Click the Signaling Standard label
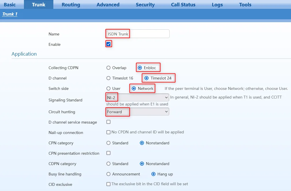The height and width of the screenshot is (191, 291). tap(65, 100)
